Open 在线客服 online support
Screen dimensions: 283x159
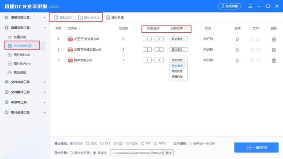point(229,6)
